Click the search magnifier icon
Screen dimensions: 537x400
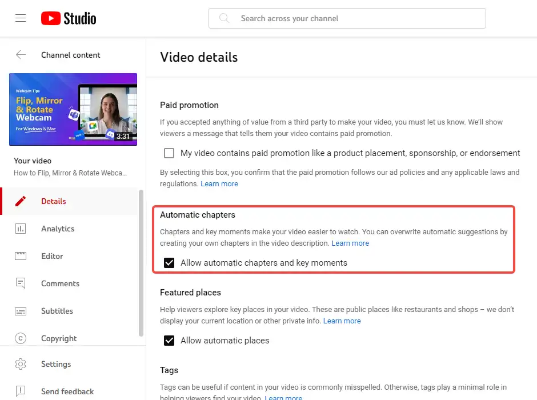click(x=224, y=18)
